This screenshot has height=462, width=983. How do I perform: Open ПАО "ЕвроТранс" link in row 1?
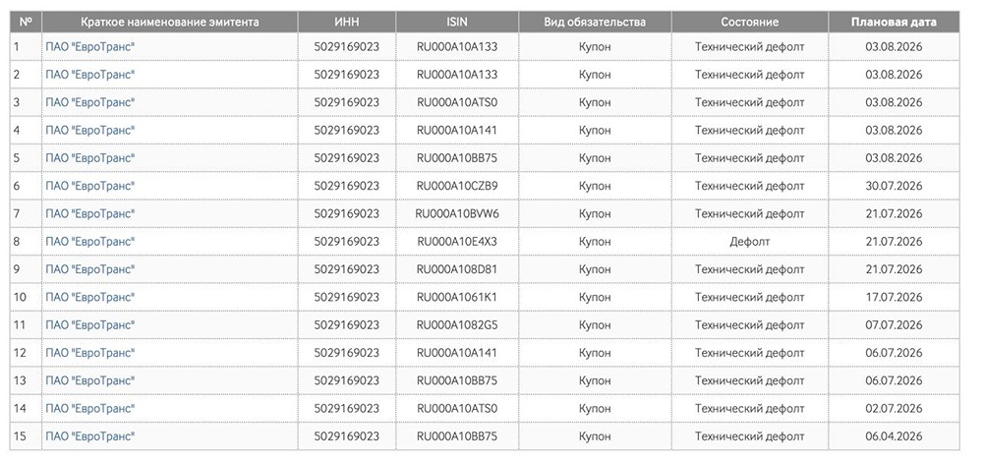tap(89, 46)
